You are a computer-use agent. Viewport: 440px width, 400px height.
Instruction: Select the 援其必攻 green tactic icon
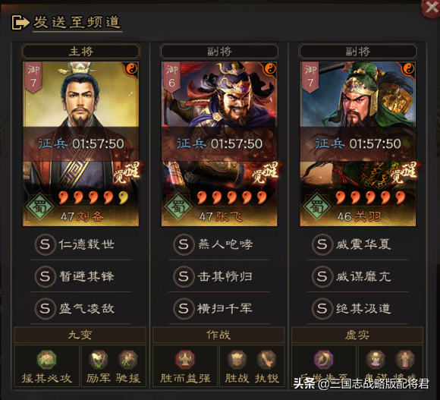pyautogui.click(x=46, y=359)
